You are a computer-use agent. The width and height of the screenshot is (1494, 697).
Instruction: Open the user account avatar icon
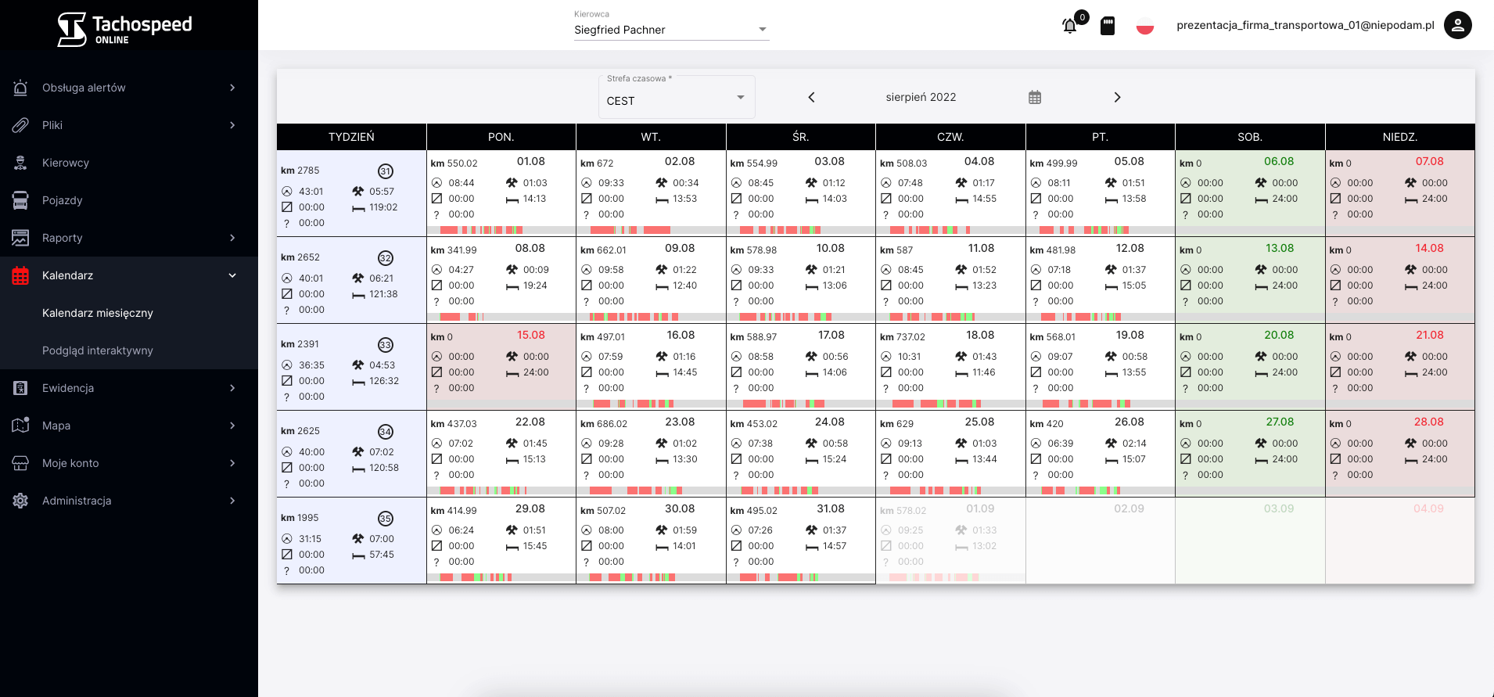(x=1457, y=25)
